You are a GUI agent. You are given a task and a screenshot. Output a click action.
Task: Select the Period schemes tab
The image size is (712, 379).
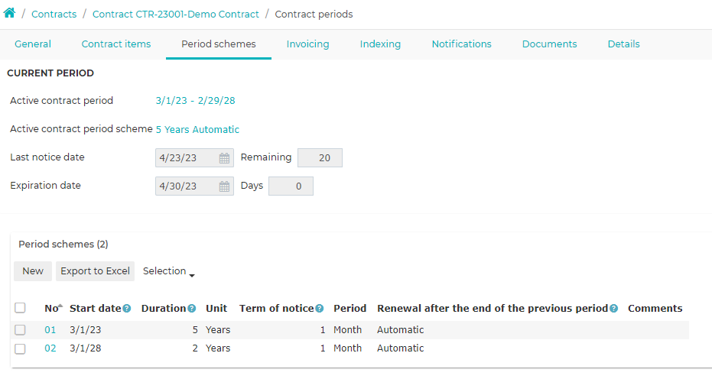219,44
